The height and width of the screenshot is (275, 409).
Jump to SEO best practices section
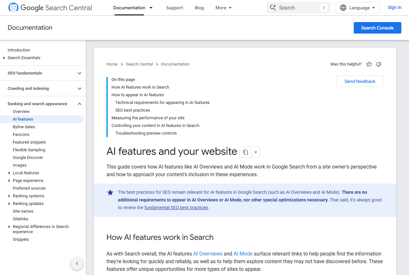pos(133,110)
